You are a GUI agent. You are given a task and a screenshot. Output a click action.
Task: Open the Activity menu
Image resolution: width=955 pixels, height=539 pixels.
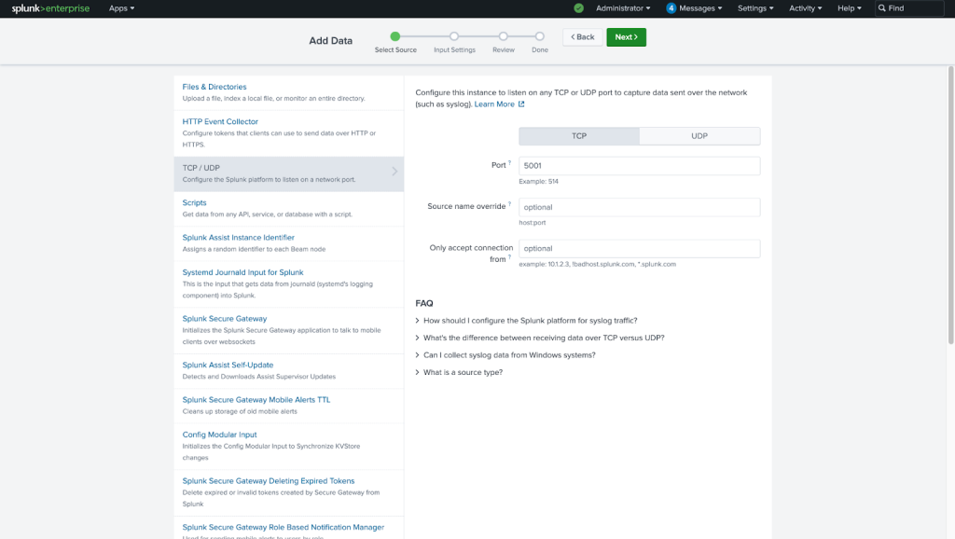tap(805, 8)
